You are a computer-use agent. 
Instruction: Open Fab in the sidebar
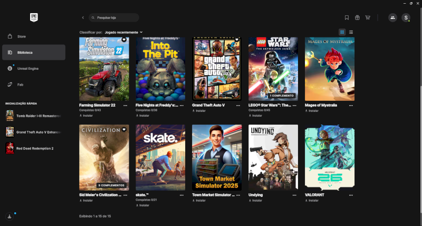34,84
